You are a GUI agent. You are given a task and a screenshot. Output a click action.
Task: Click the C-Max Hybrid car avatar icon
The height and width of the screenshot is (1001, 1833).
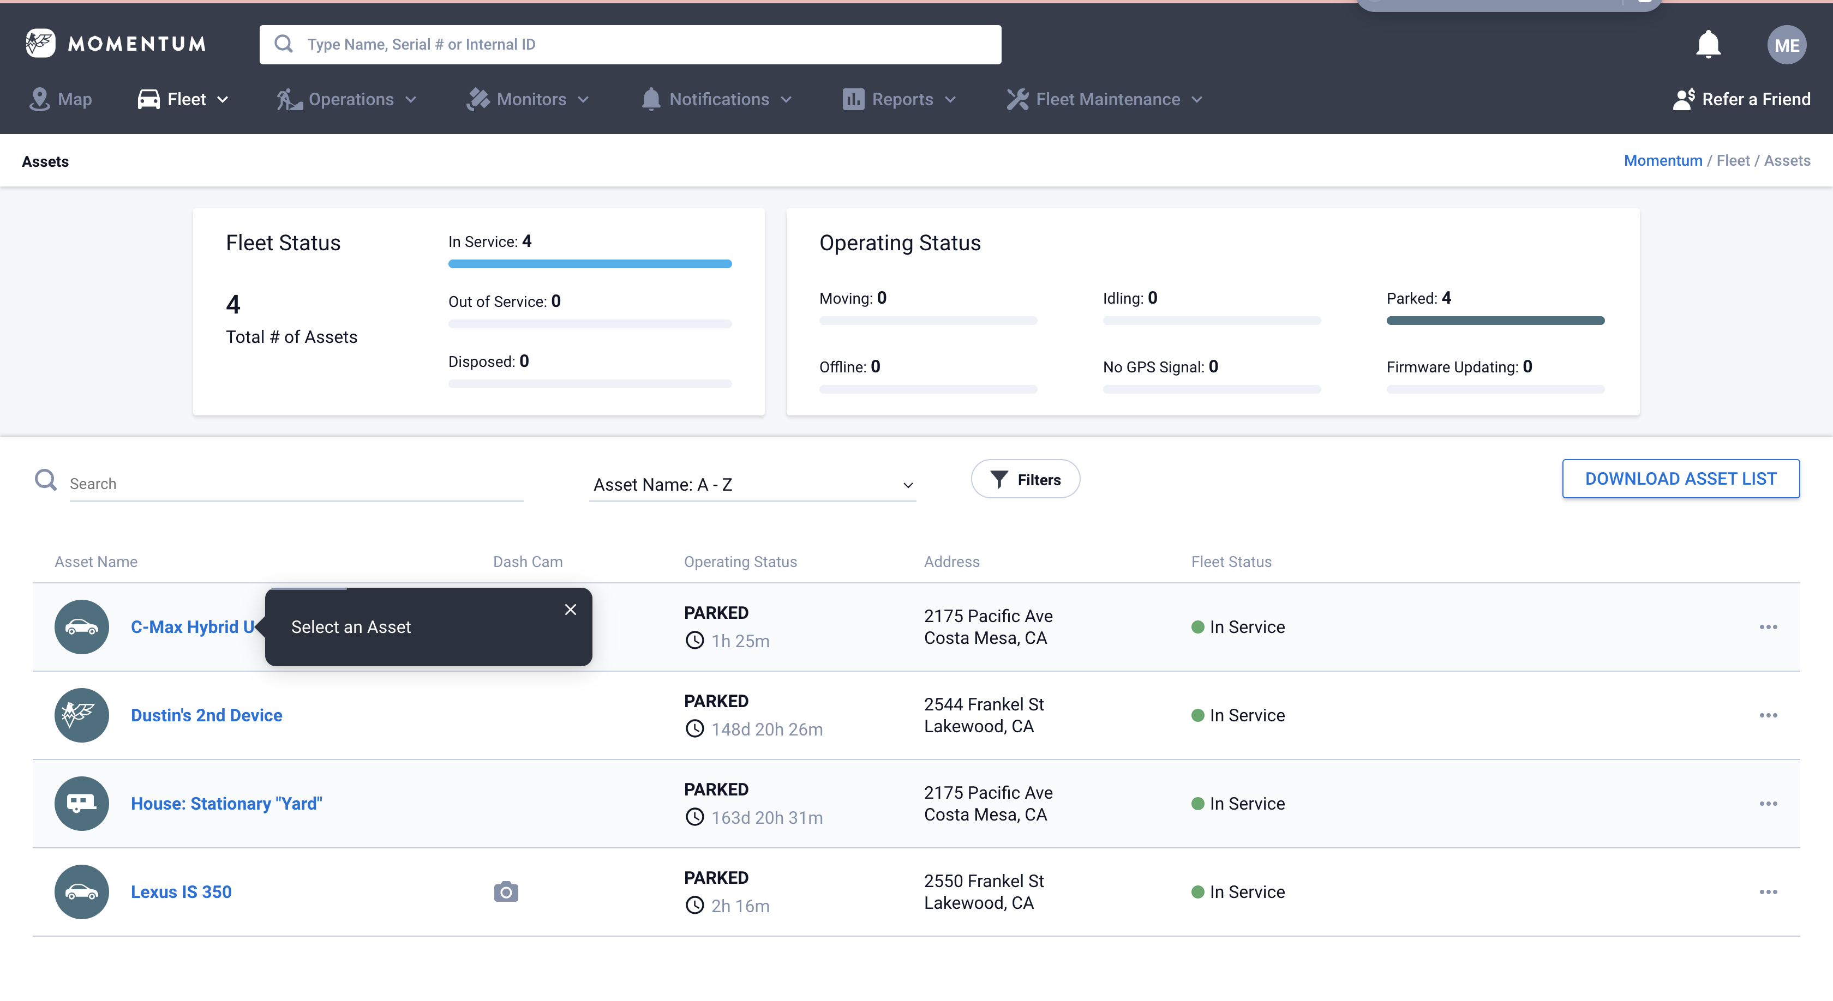pyautogui.click(x=82, y=627)
